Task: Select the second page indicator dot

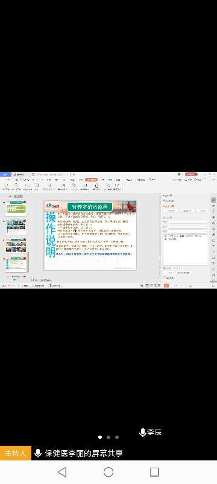Action: pos(108,437)
